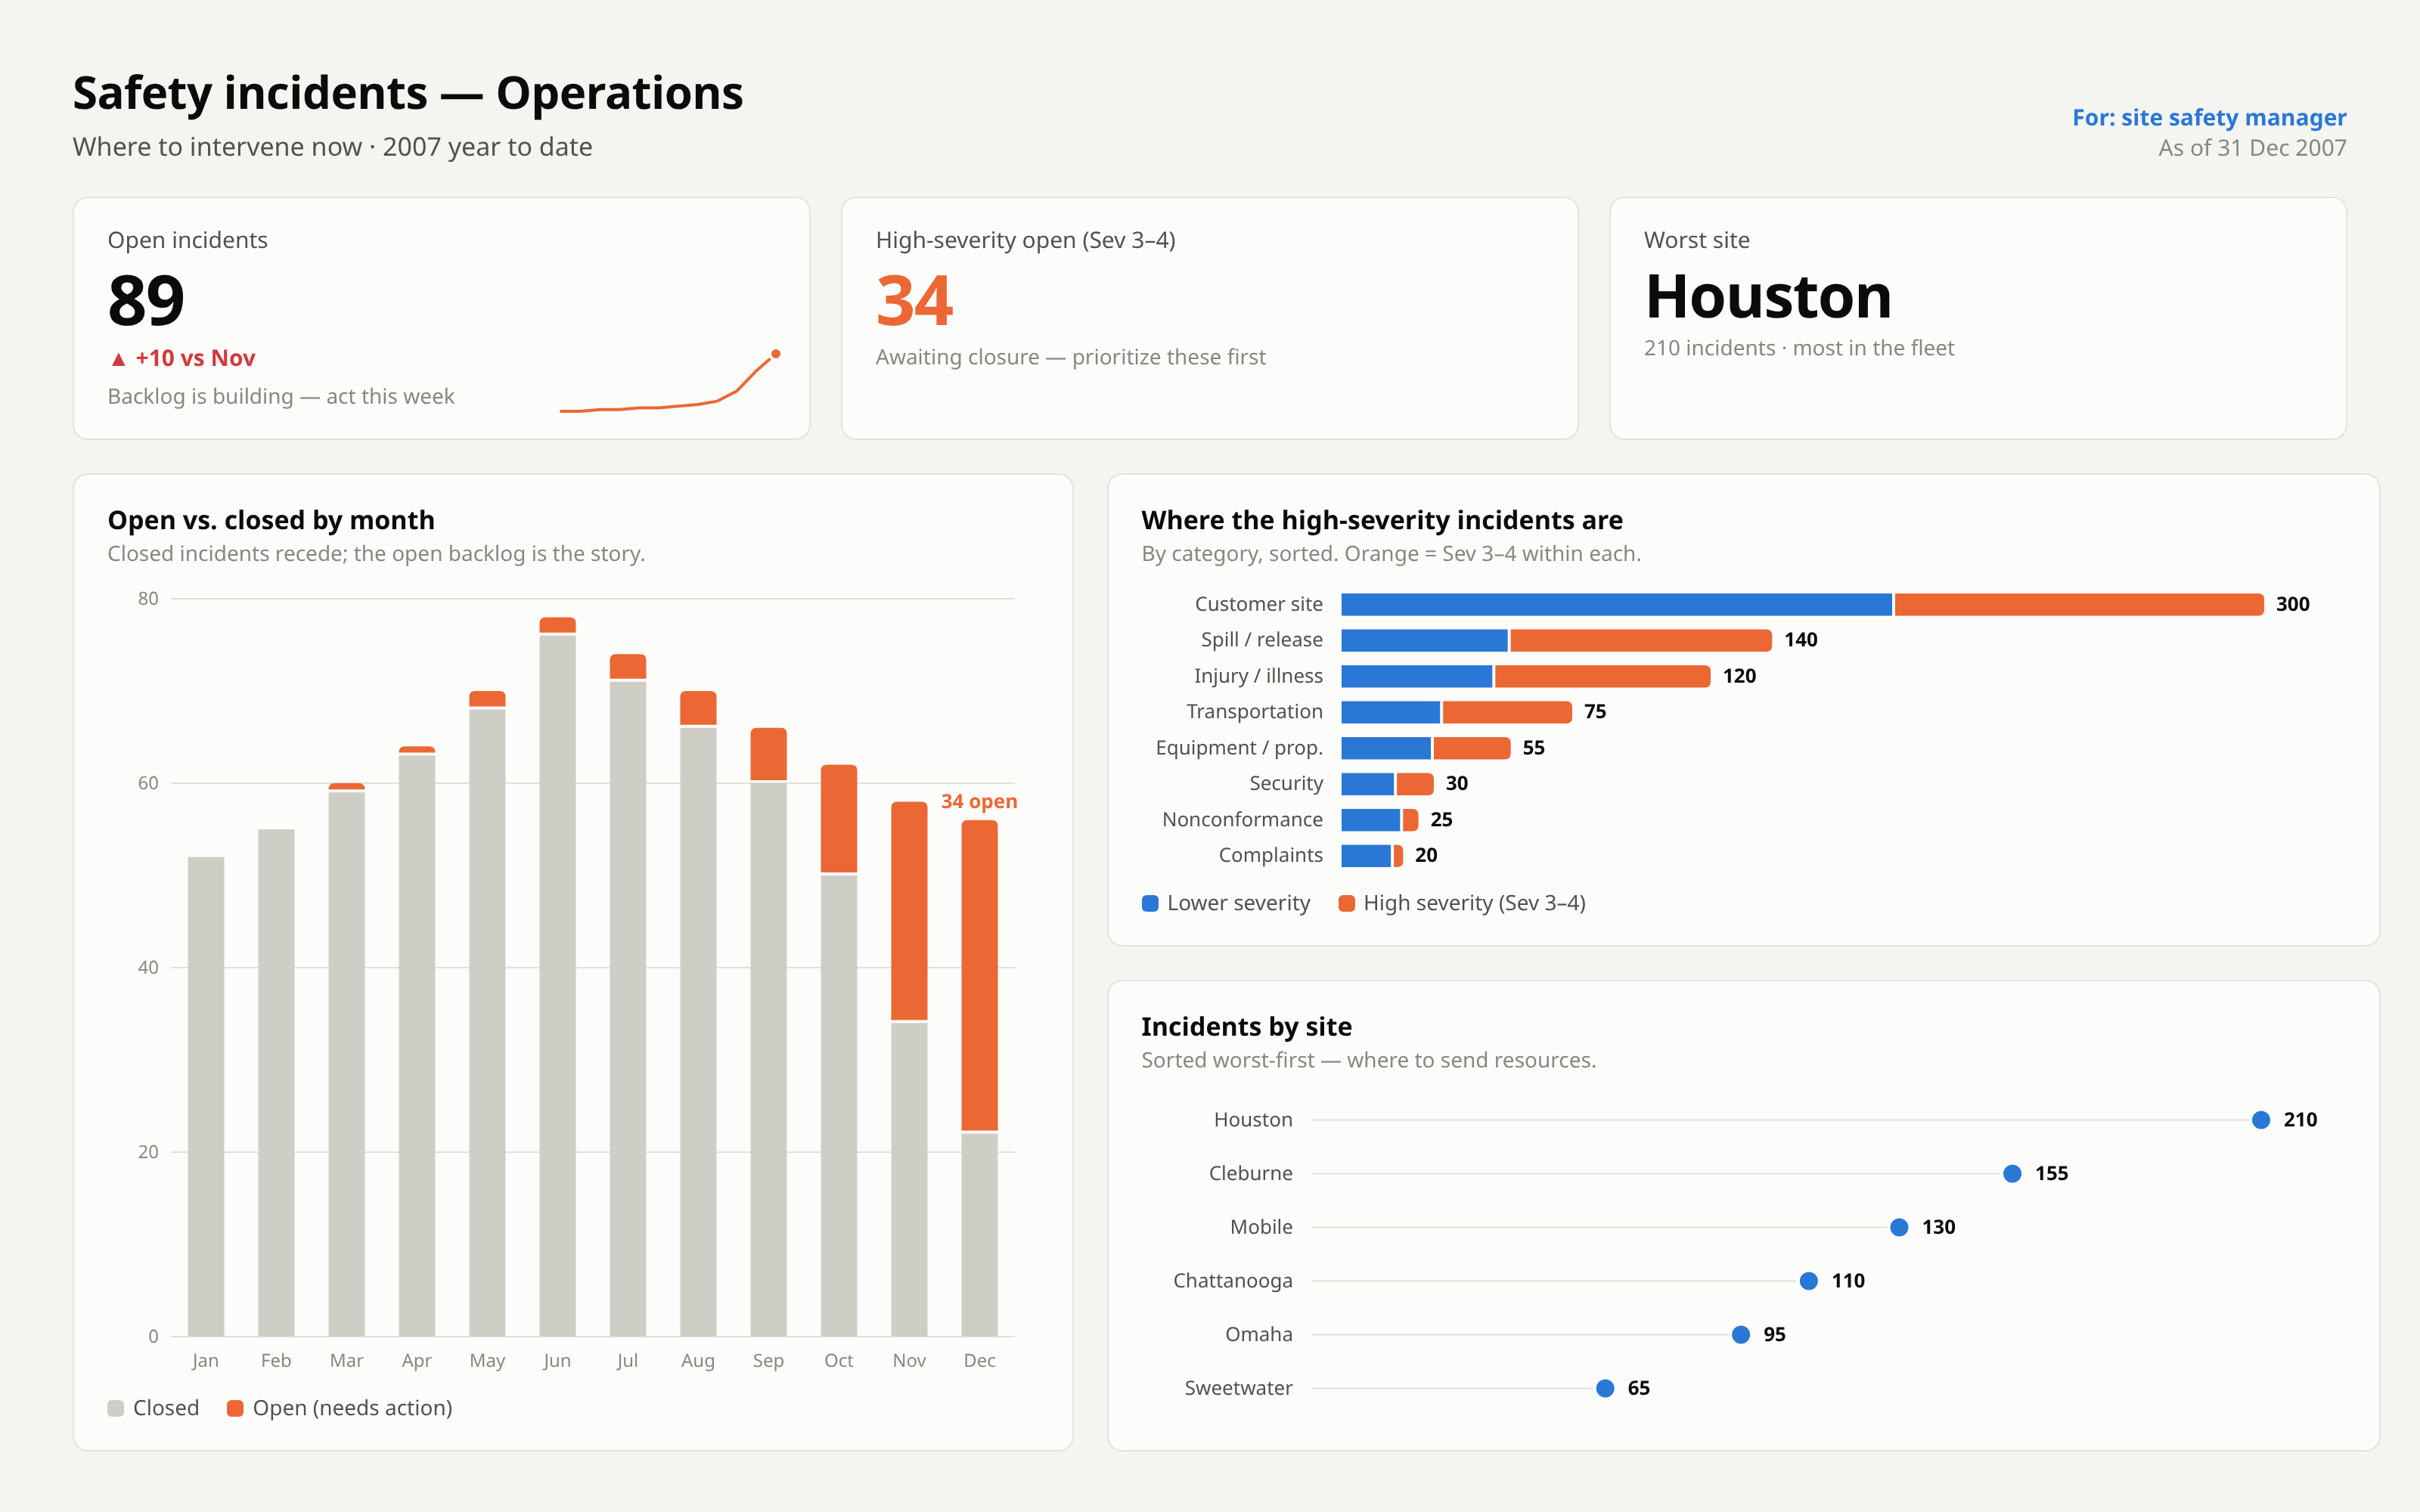
Task: Click the Chattanooga blue dot marker
Action: tap(1808, 1281)
